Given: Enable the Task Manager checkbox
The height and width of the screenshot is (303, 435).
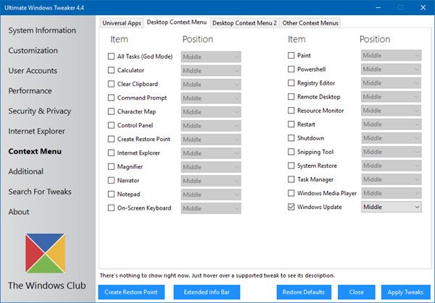Looking at the screenshot, I should click(291, 179).
